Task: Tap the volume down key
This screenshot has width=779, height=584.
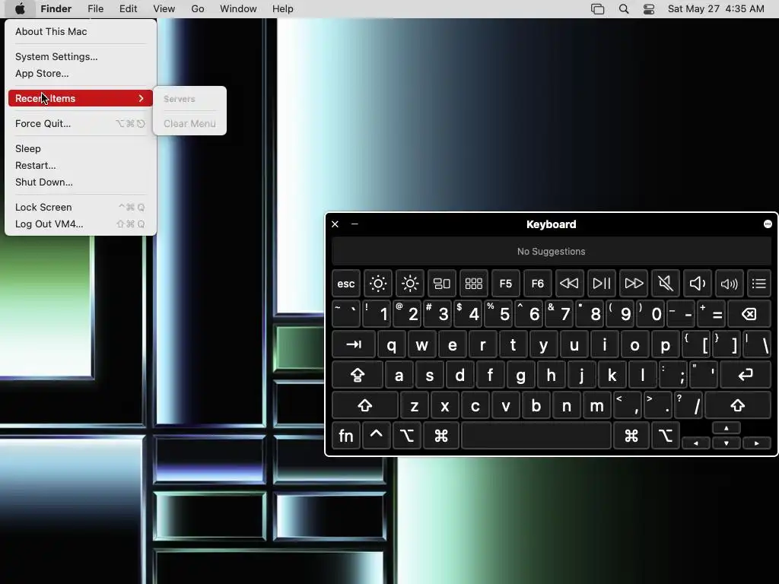Action: [x=698, y=284]
